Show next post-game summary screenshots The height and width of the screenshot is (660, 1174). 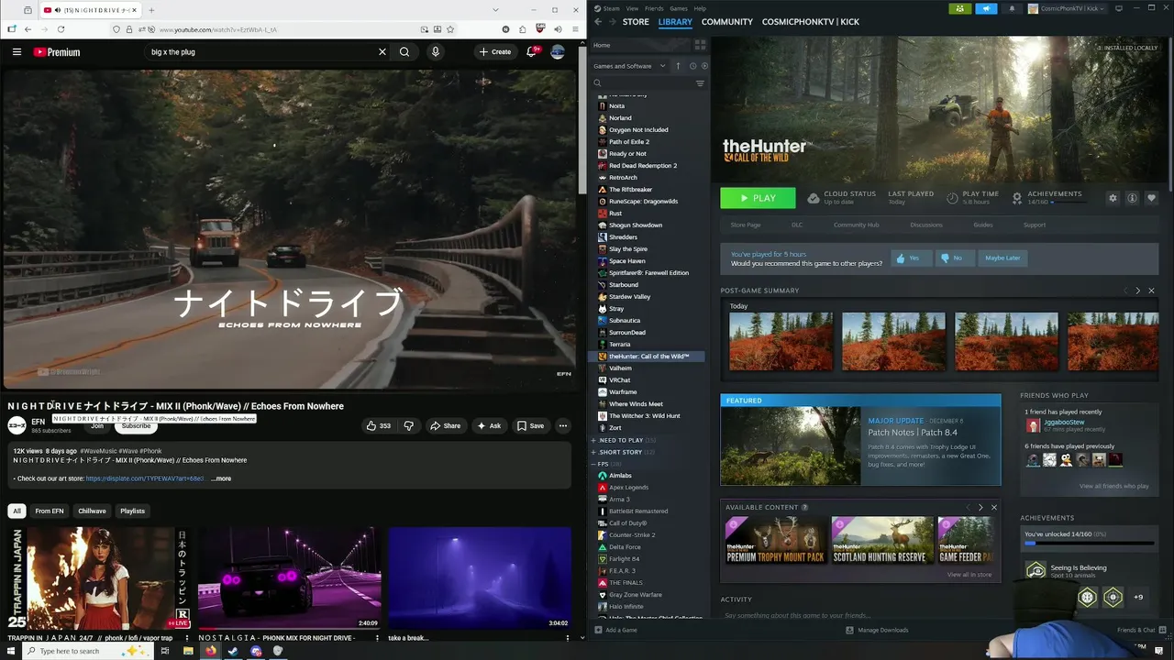click(1138, 291)
